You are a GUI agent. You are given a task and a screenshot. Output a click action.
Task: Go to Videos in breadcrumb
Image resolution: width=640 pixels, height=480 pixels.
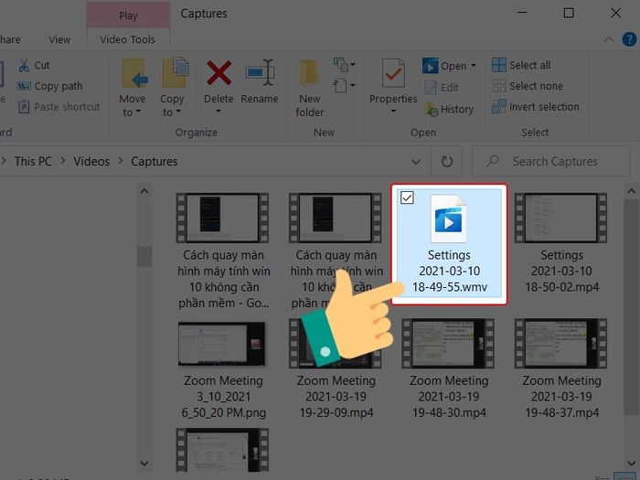(91, 161)
